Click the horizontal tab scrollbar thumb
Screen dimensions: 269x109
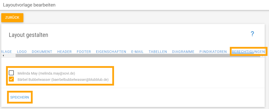click(x=138, y=56)
